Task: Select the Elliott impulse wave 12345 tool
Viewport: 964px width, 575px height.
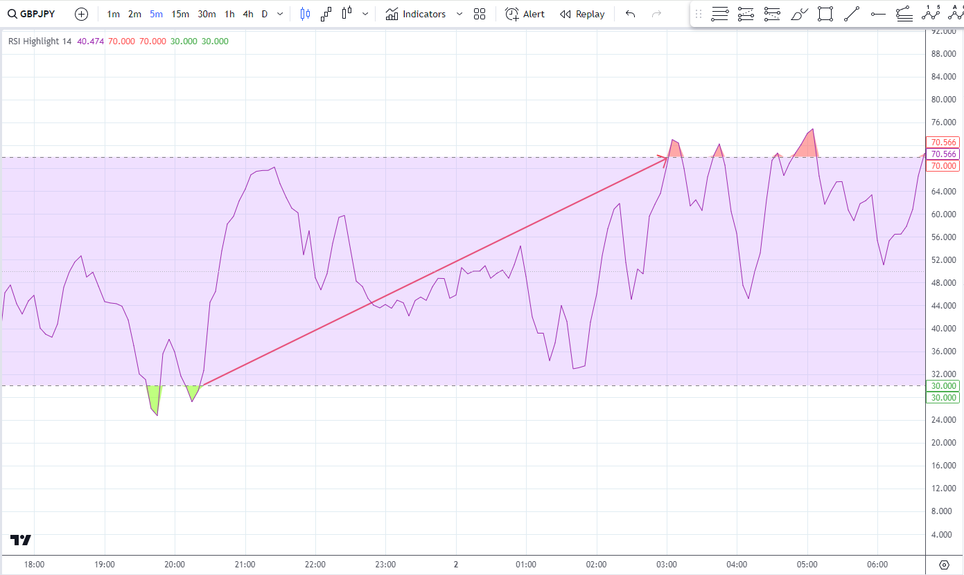Action: point(930,14)
